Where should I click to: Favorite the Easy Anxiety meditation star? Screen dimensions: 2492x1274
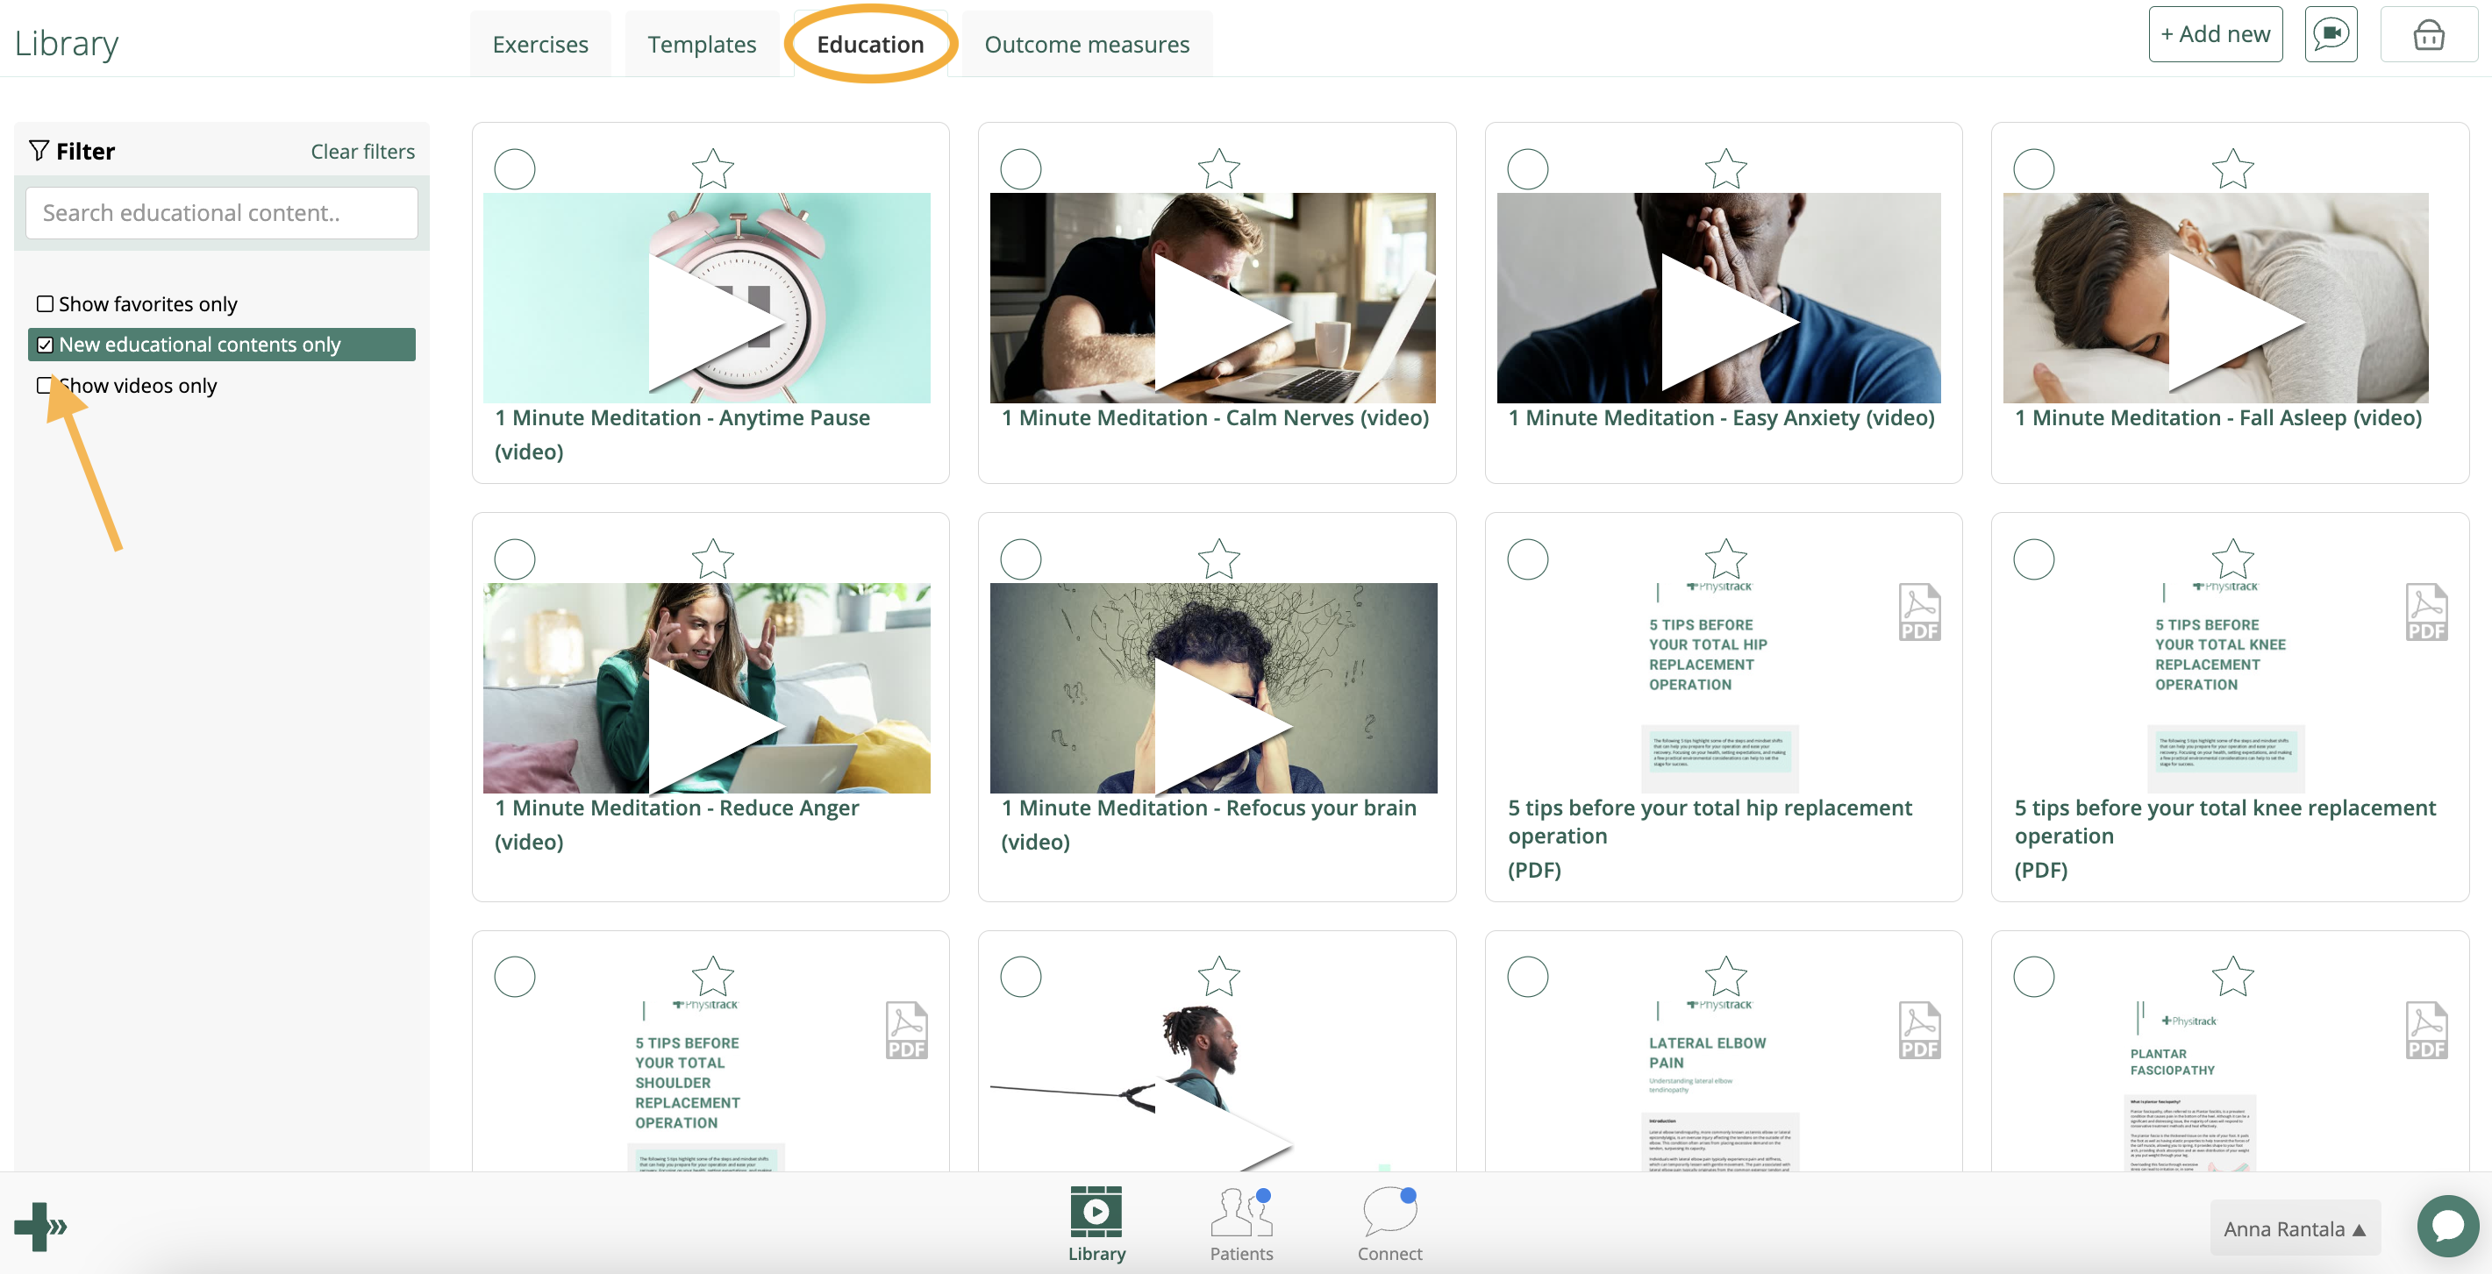1724,169
